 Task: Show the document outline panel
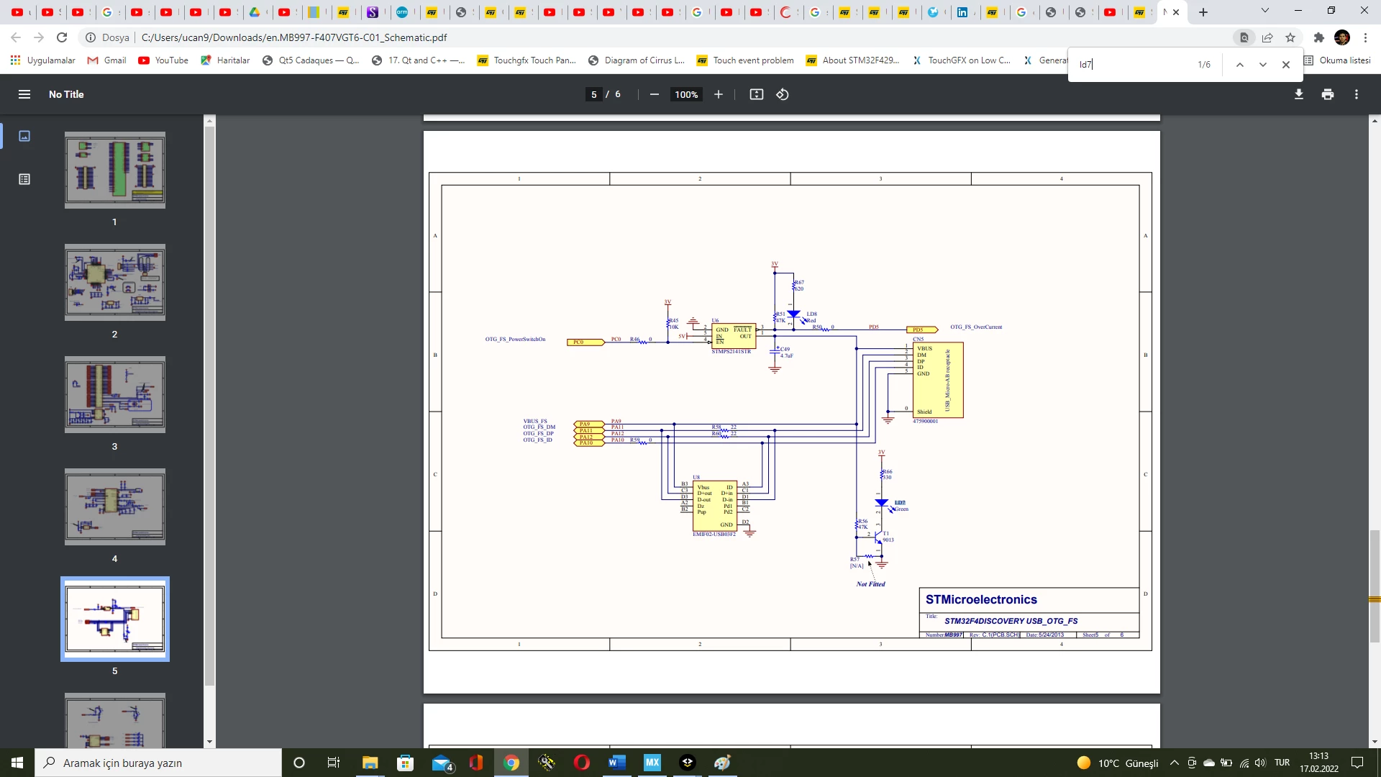[x=24, y=179]
